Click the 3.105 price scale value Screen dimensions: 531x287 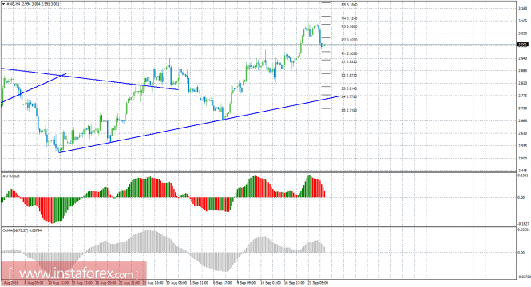[522, 21]
